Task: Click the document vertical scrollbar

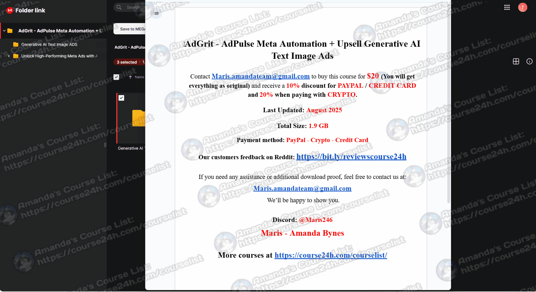Action: (448, 113)
